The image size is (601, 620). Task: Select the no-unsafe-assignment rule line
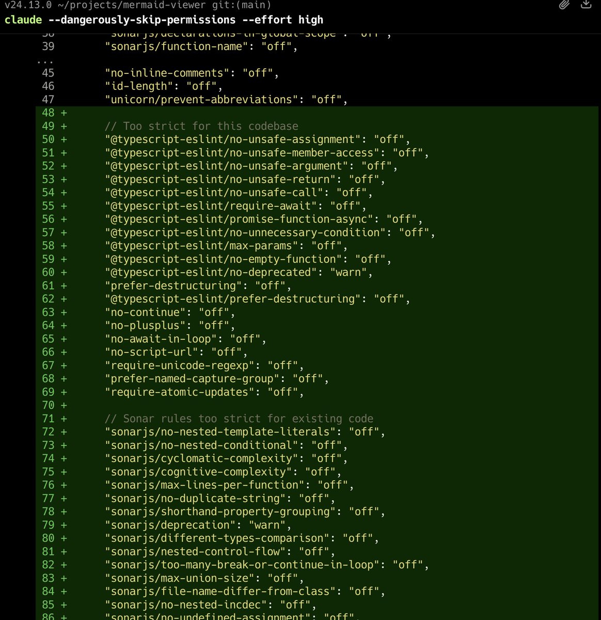click(258, 139)
